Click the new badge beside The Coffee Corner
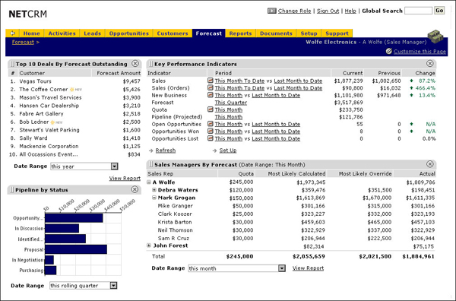The width and height of the screenshot is (456, 301). [75, 90]
